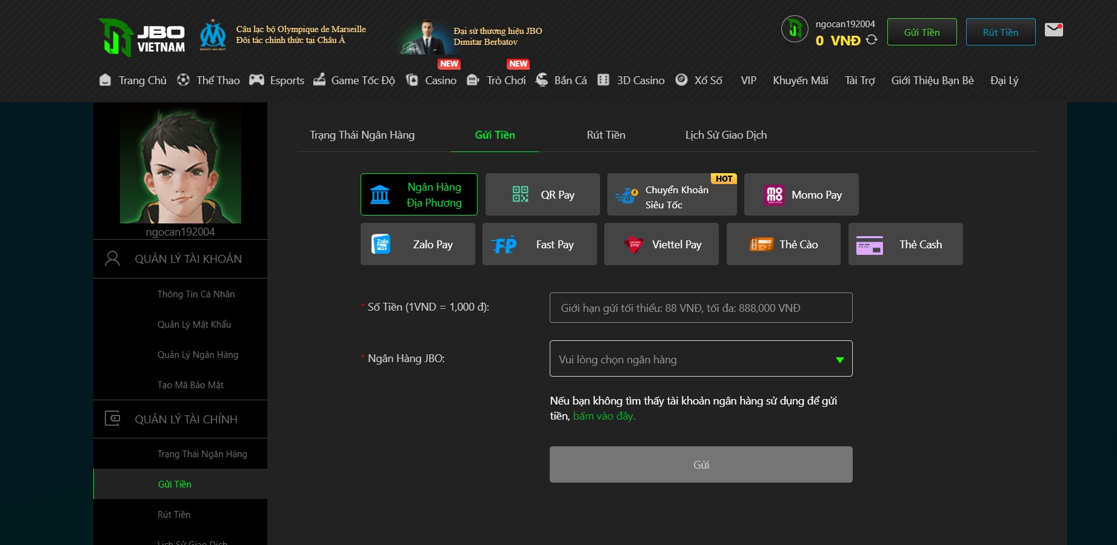The width and height of the screenshot is (1117, 545).
Task: Click the Bắn Cá fish icon
Action: [542, 80]
